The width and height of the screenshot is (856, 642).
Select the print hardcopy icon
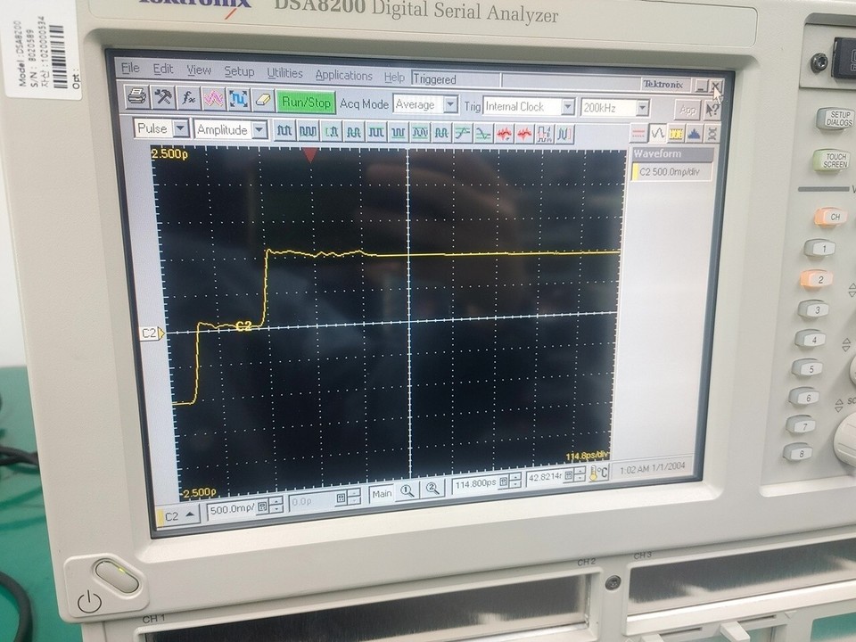[x=138, y=101]
